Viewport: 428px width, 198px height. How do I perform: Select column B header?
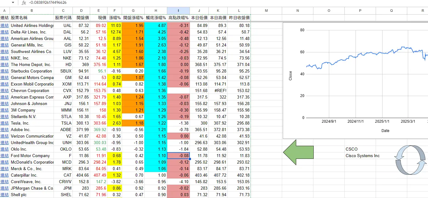coord(32,11)
